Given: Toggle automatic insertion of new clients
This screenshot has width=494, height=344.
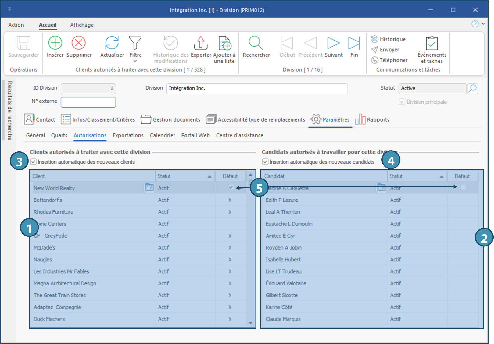Looking at the screenshot, I should click(34, 162).
